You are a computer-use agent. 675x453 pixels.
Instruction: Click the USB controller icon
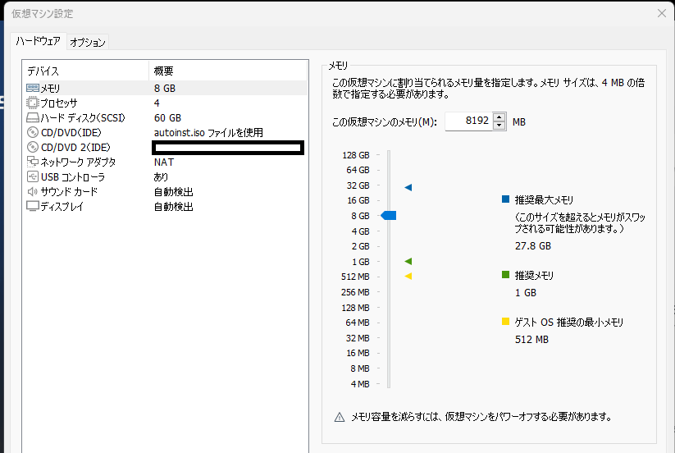click(x=32, y=176)
